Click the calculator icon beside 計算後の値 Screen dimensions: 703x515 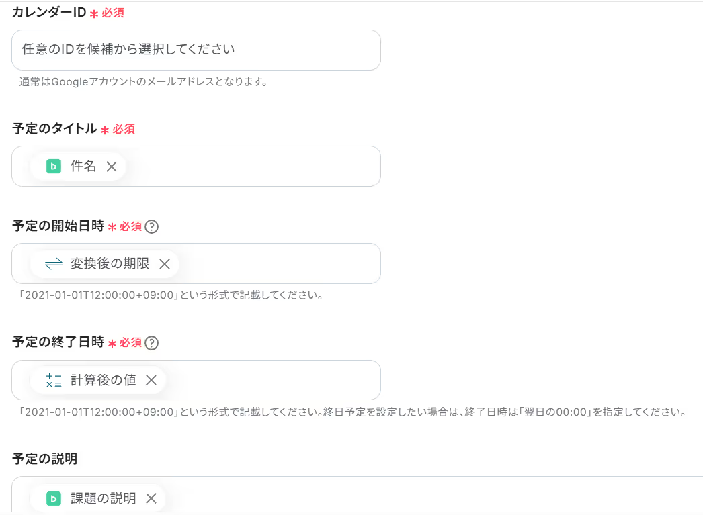(x=54, y=380)
